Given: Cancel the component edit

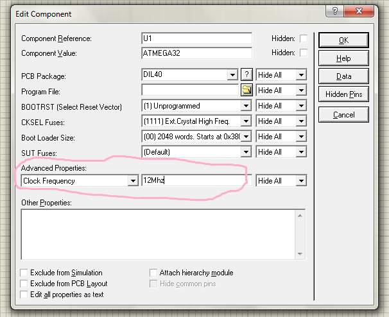Looking at the screenshot, I should pyautogui.click(x=343, y=115).
